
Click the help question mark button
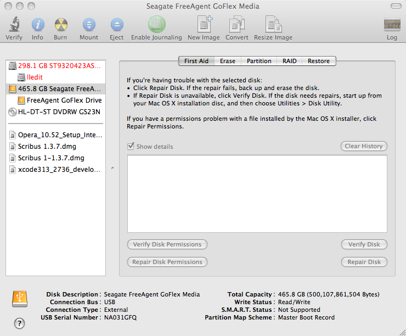(19, 323)
